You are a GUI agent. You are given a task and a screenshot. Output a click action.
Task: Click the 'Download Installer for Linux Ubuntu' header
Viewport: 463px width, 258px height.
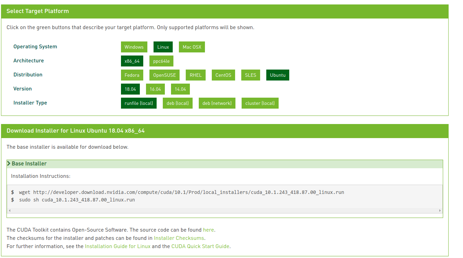(x=75, y=131)
